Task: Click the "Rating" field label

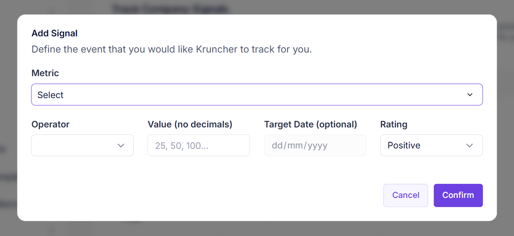Action: coord(393,124)
